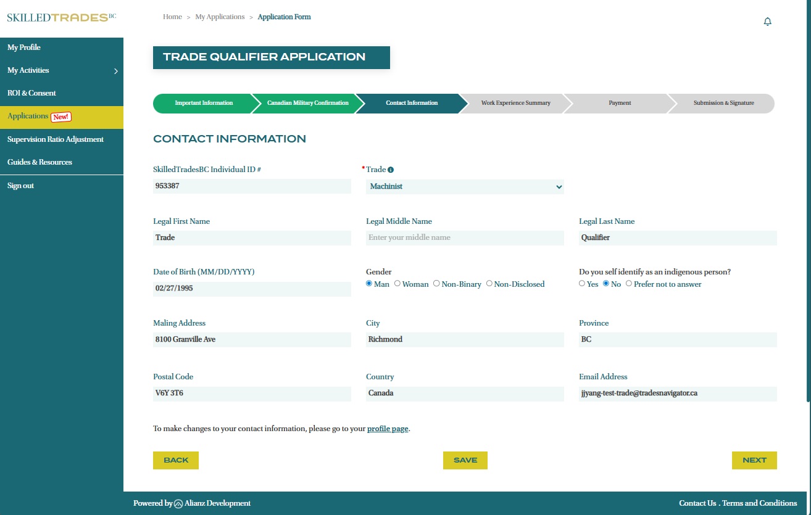Open the Trade dropdown showing Machinist
Screen dimensions: 811x515
pyautogui.click(x=465, y=186)
